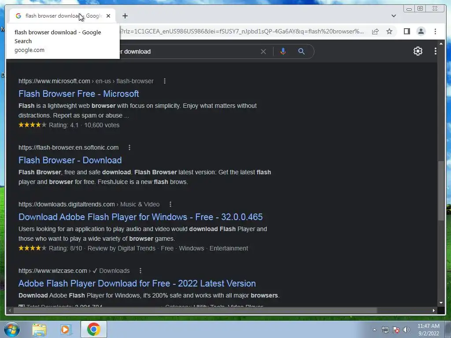Click the microsoft.com result URL
Image resolution: width=451 pixels, height=338 pixels.
click(x=86, y=81)
